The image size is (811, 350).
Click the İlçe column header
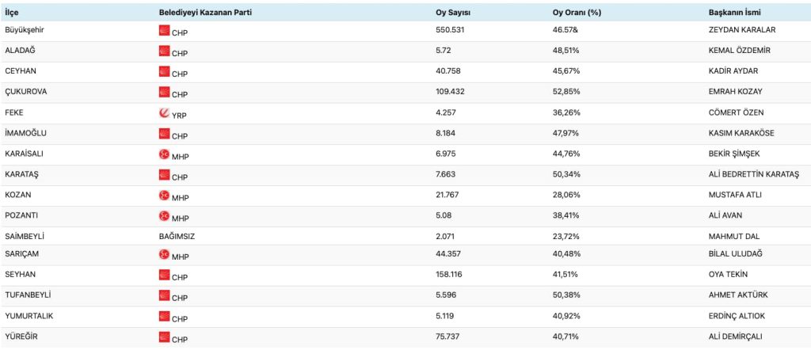click(x=13, y=13)
